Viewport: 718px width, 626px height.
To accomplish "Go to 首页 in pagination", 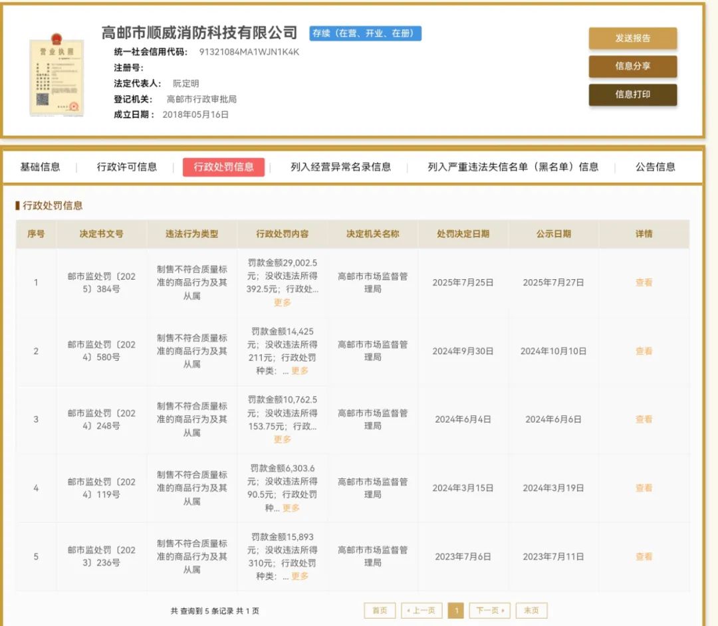I will (380, 611).
